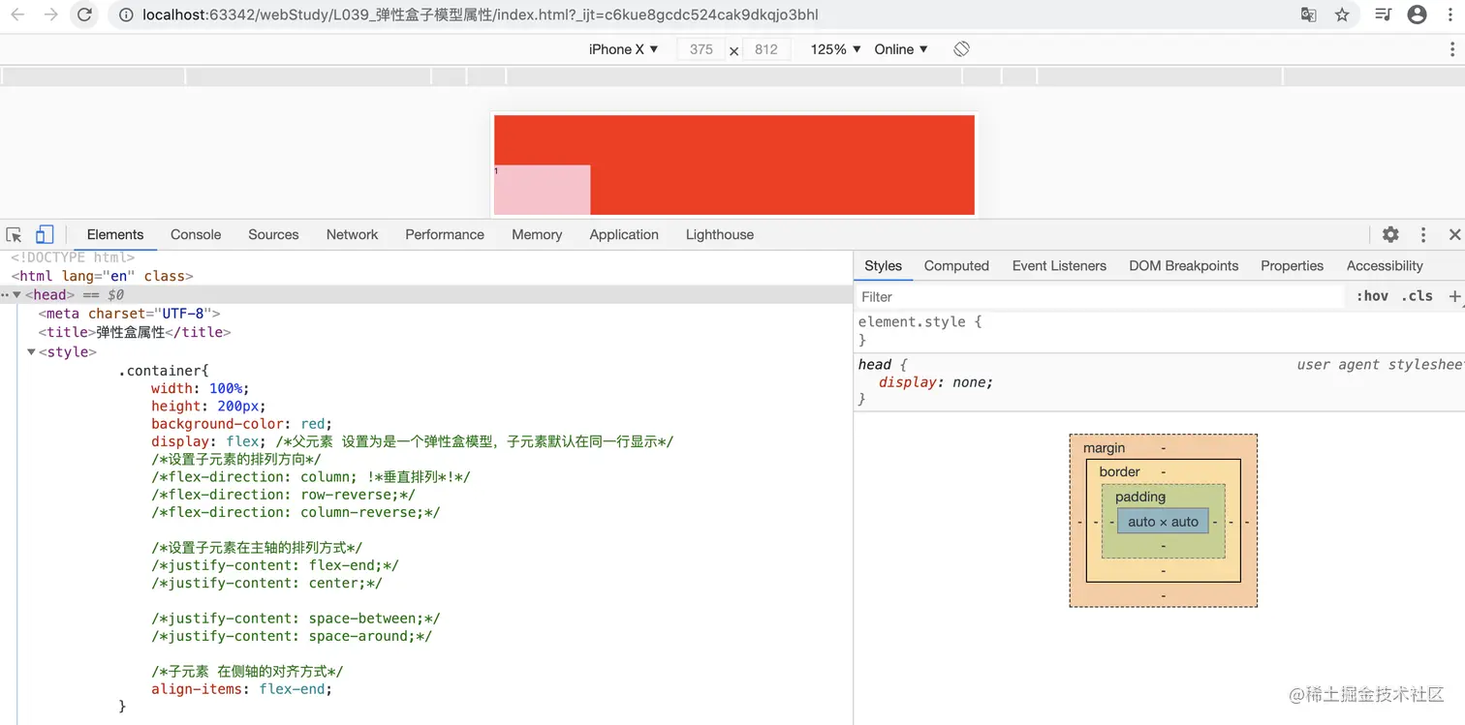
Task: Click the display: none declaration
Action: click(936, 382)
